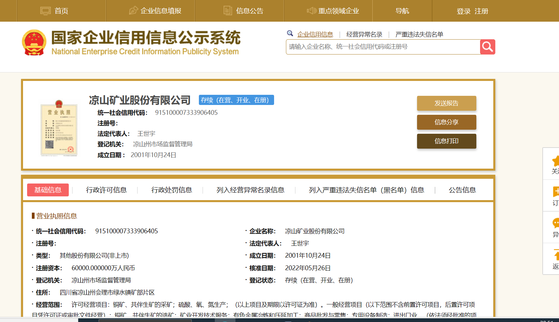Click the back-to-top arrow icon in sidebar
Image resolution: width=559 pixels, height=322 pixels.
click(x=556, y=255)
